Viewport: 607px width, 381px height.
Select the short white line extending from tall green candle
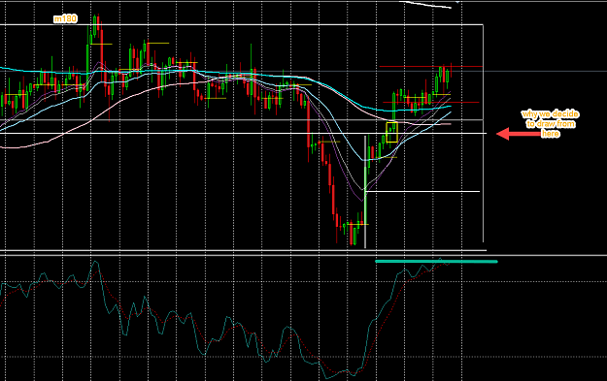coord(422,191)
